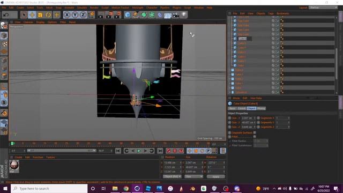The image size is (343, 193).
Task: Open the spline pen tool icon
Action: (x=136, y=15)
